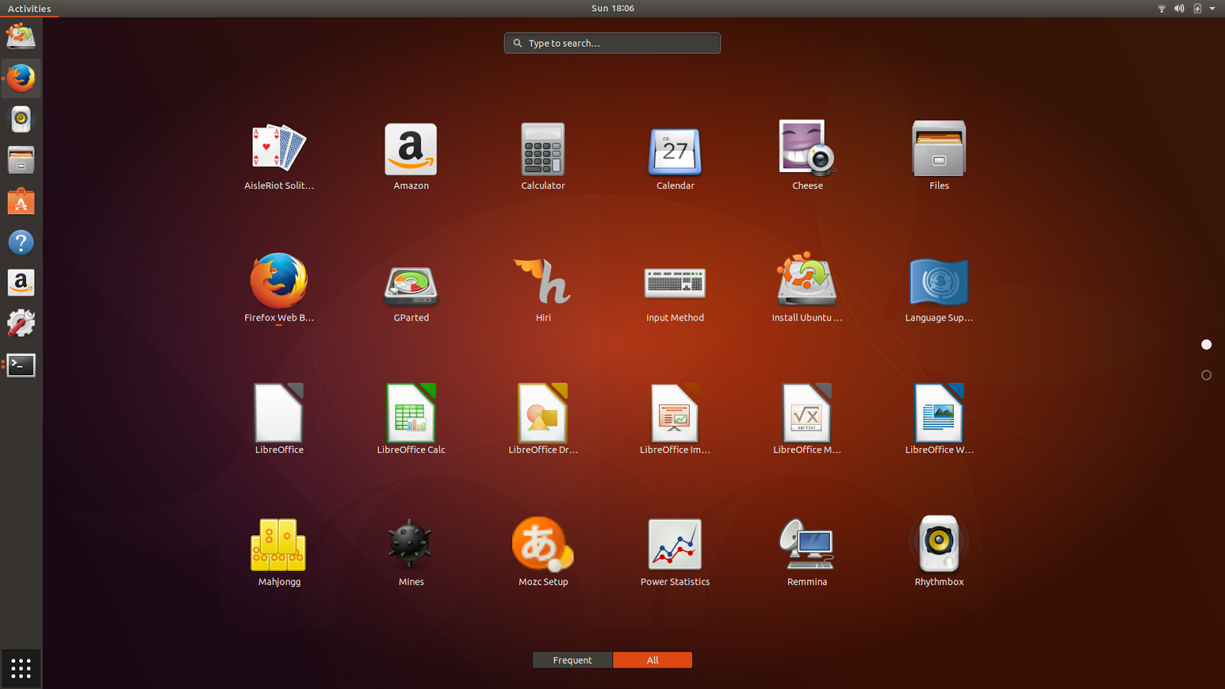The image size is (1225, 689).
Task: Open the Help question mark in the dock
Action: click(x=21, y=243)
